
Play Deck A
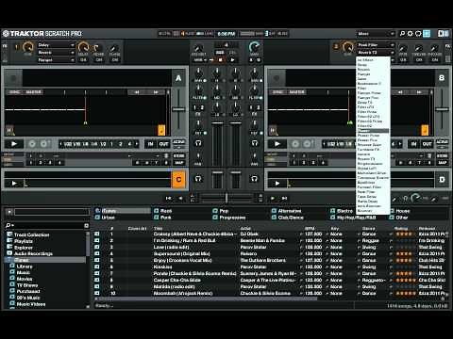tap(14, 144)
